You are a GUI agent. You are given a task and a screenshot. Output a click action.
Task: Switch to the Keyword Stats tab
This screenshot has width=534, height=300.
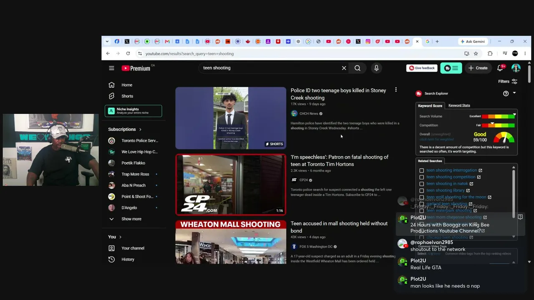tap(459, 105)
